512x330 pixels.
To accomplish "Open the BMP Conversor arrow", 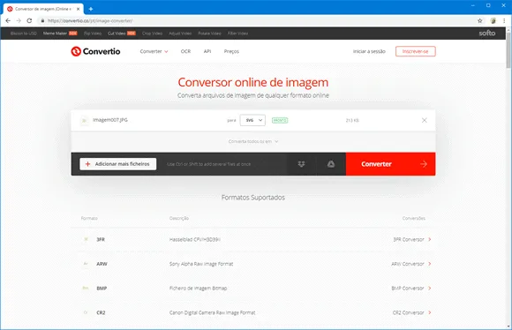I will click(x=430, y=288).
